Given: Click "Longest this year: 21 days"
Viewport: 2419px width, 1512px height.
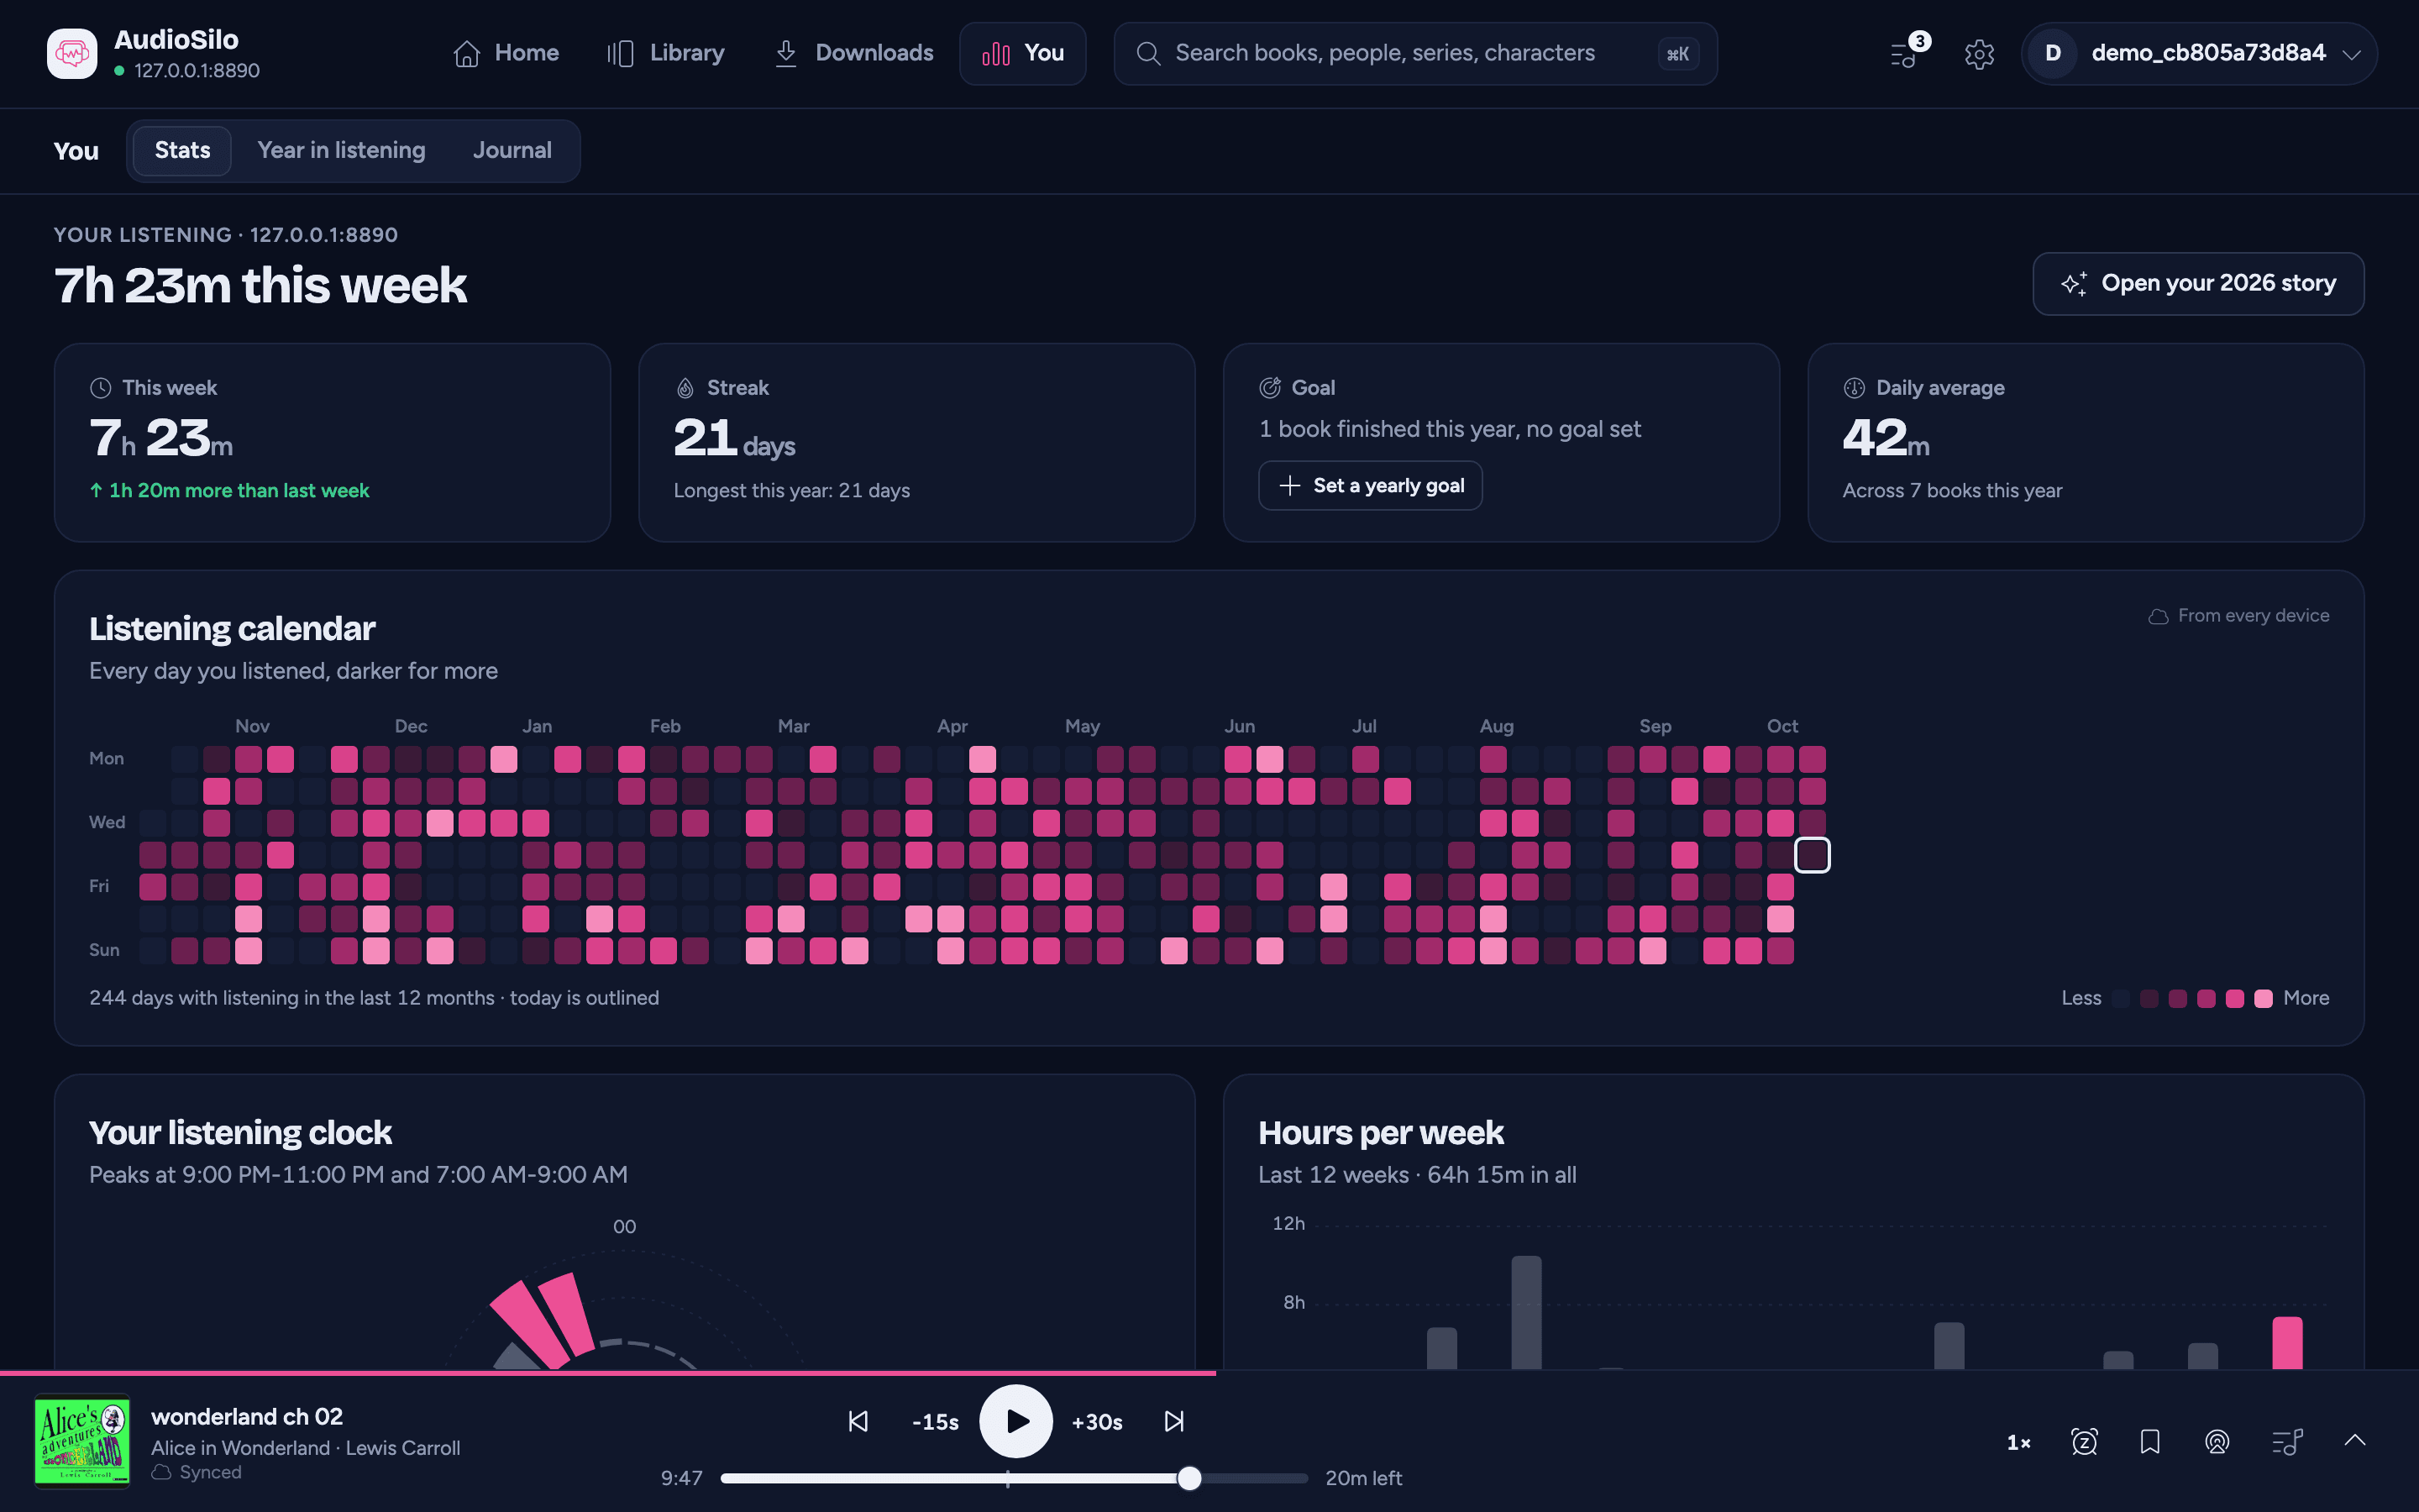Looking at the screenshot, I should 792,490.
